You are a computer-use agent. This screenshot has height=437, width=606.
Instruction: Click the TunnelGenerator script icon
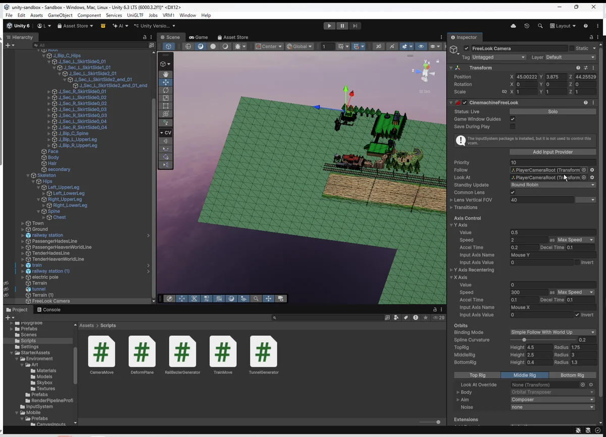click(263, 351)
